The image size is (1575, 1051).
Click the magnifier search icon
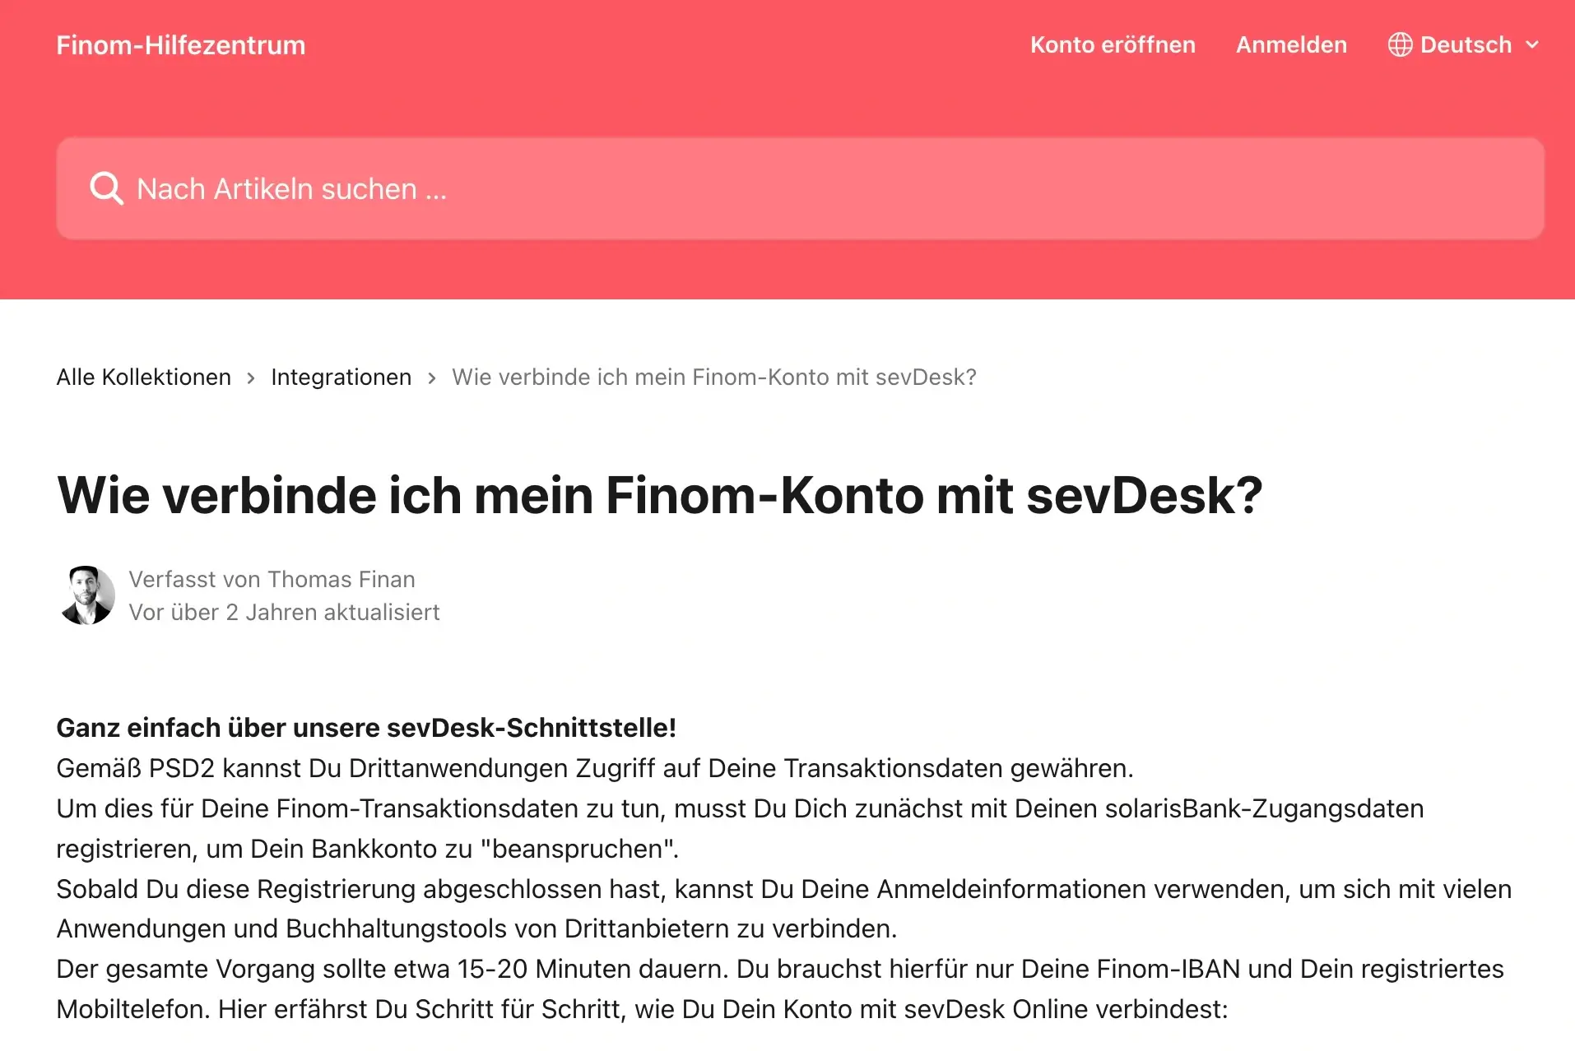pyautogui.click(x=106, y=188)
